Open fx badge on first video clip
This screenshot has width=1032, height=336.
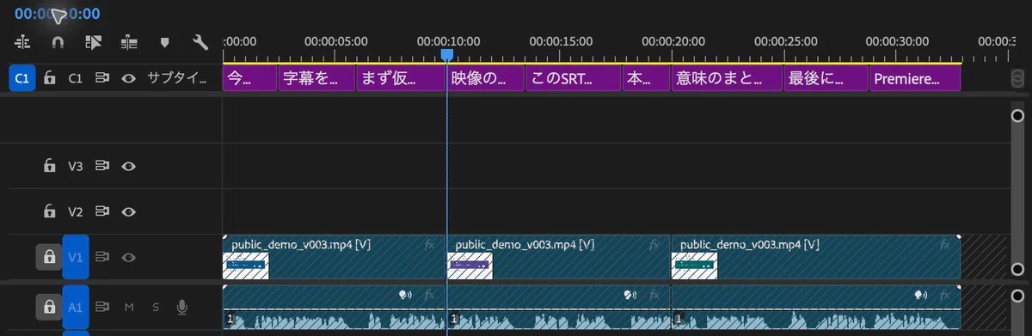(x=430, y=245)
